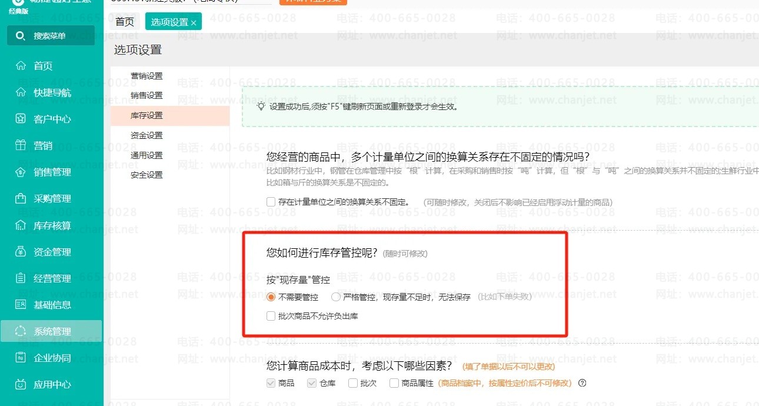Open 资金管理 via its yen icon
This screenshot has width=759, height=406.
click(21, 252)
